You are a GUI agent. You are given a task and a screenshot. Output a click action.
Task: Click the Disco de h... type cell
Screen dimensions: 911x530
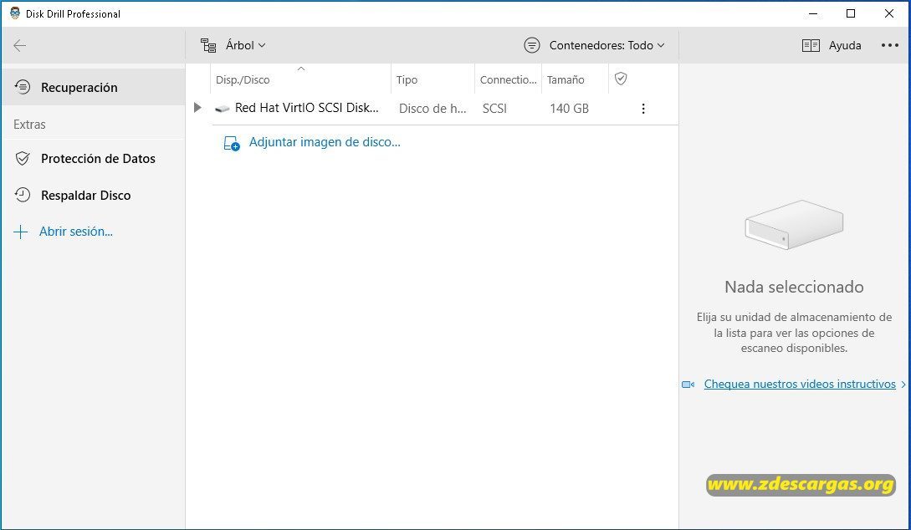pos(432,109)
